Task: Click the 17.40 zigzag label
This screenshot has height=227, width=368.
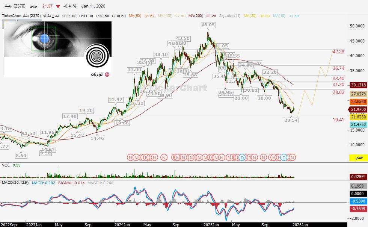Action: tap(70, 116)
